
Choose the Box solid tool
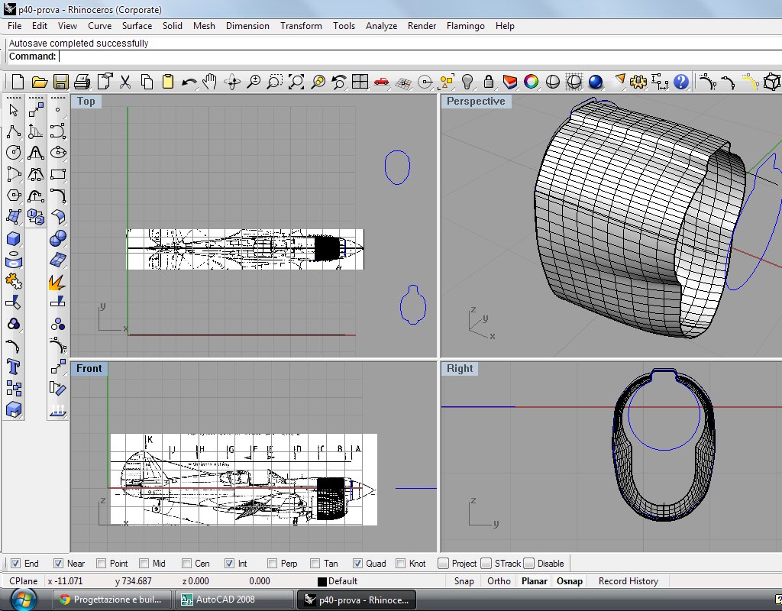[13, 239]
